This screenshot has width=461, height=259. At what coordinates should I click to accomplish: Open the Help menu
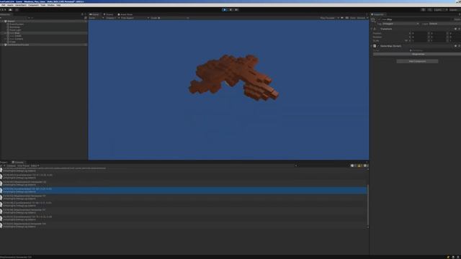58,5
